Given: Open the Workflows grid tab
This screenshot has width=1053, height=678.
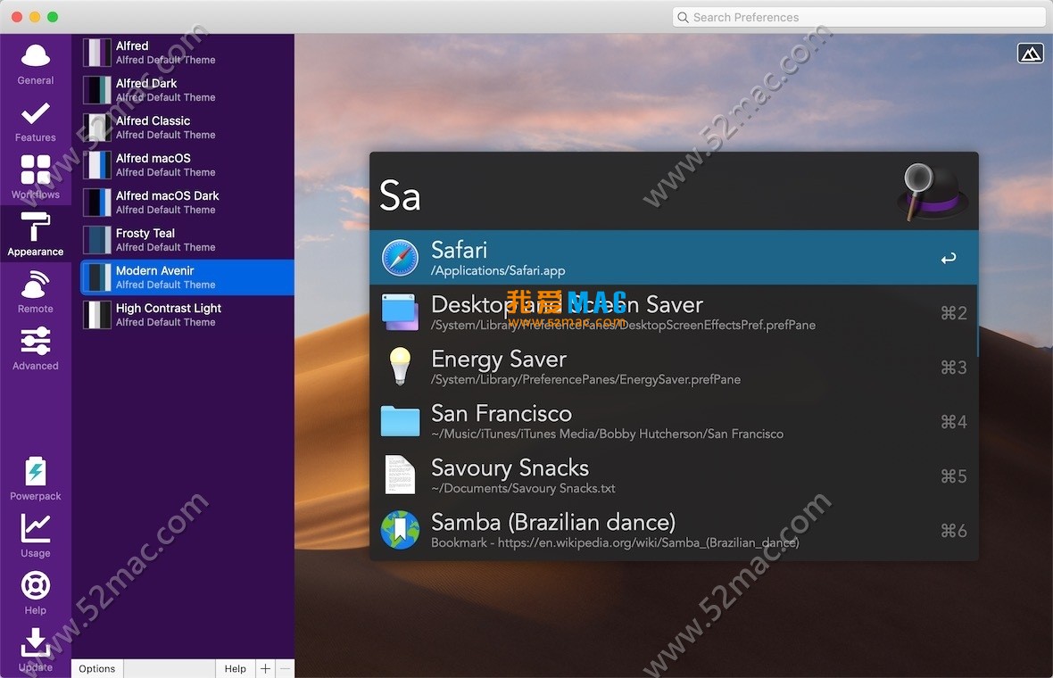Looking at the screenshot, I should [x=36, y=178].
